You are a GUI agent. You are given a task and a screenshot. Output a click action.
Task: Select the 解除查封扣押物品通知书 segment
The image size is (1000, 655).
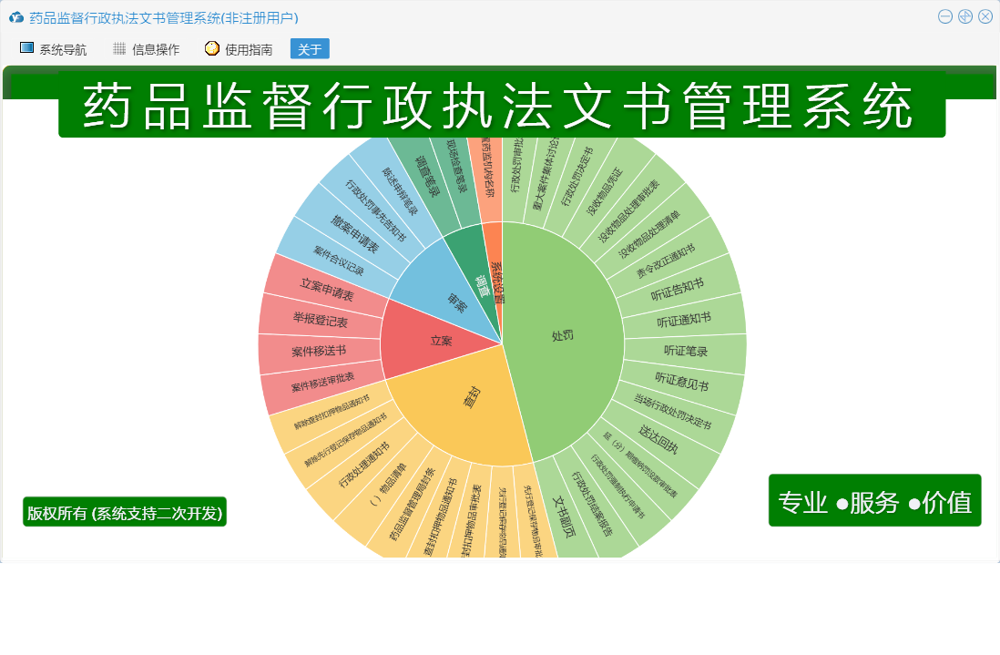click(x=332, y=412)
